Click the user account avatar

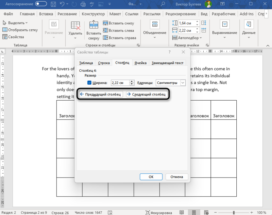(208, 4)
